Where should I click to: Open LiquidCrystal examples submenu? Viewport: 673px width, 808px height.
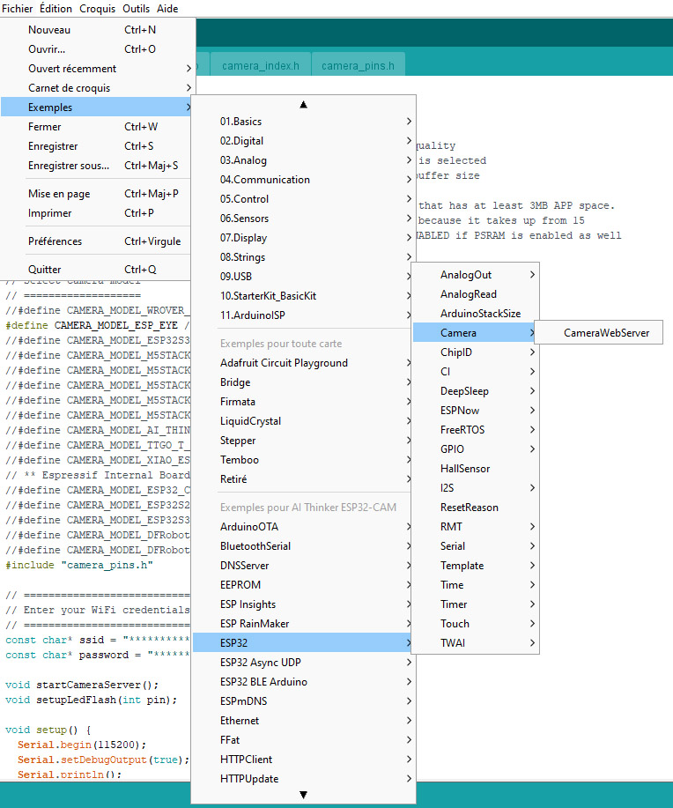304,421
